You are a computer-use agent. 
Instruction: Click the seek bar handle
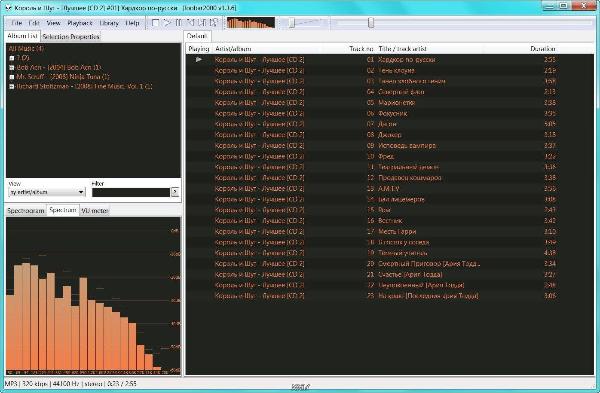pos(371,23)
